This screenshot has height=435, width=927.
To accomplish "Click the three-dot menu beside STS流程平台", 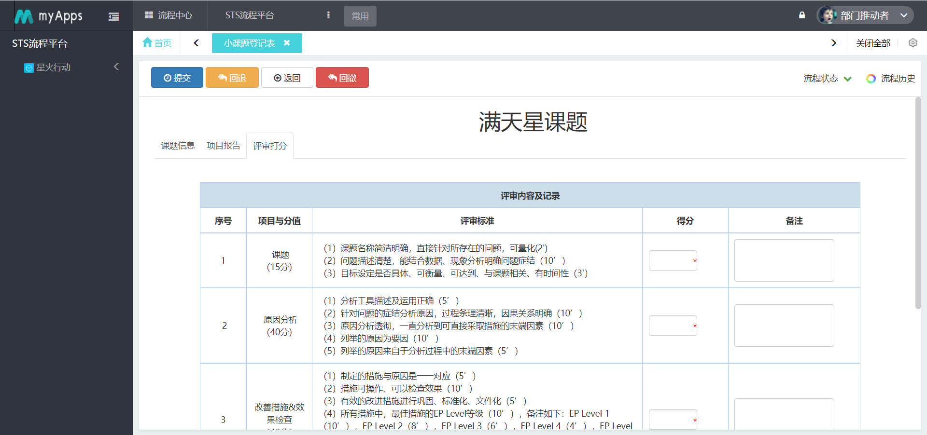I will pos(328,15).
